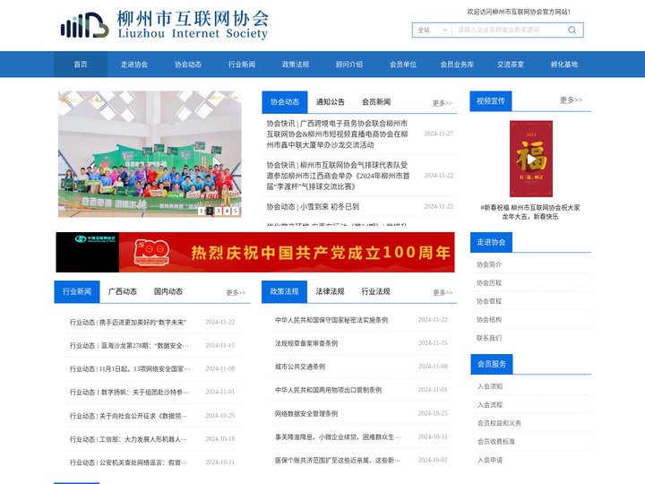Select carousel slide indicator 1
Viewport: 645px width, 484px height.
(201, 211)
